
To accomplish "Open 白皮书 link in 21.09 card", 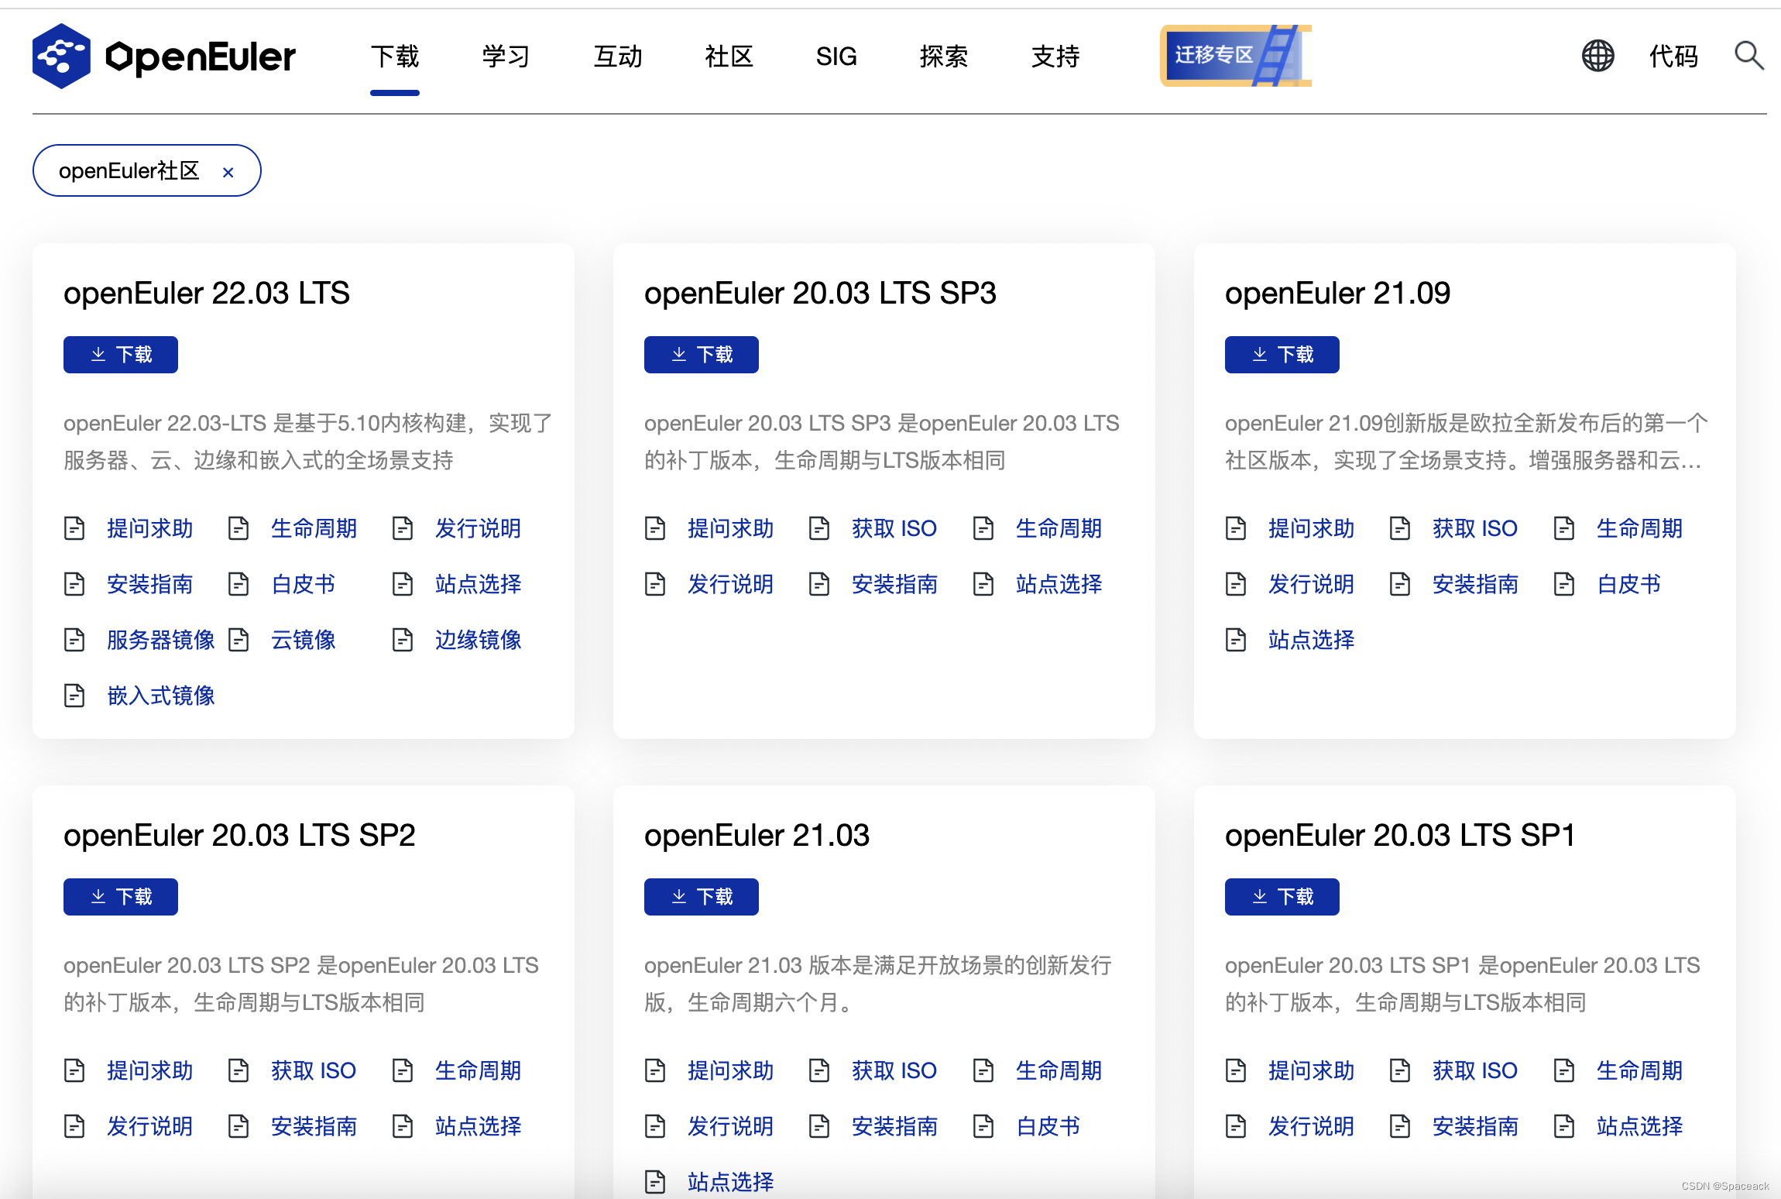I will coord(1628,584).
